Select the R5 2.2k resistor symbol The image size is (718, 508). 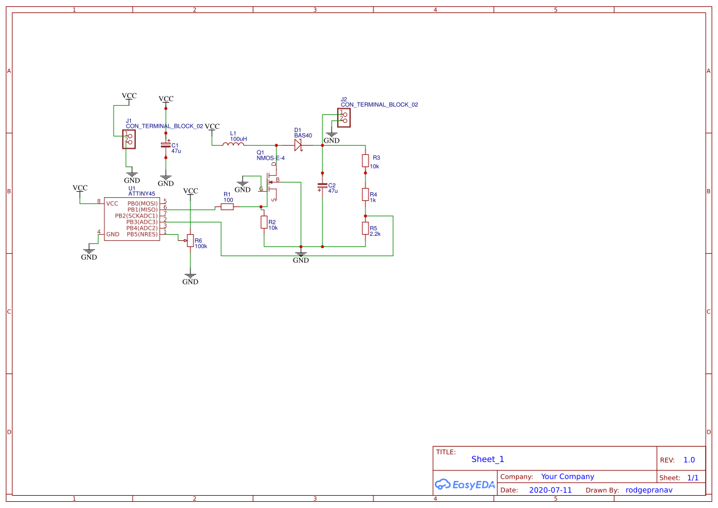tap(365, 229)
